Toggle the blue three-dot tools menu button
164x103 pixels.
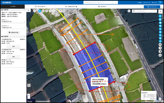tap(40, 11)
